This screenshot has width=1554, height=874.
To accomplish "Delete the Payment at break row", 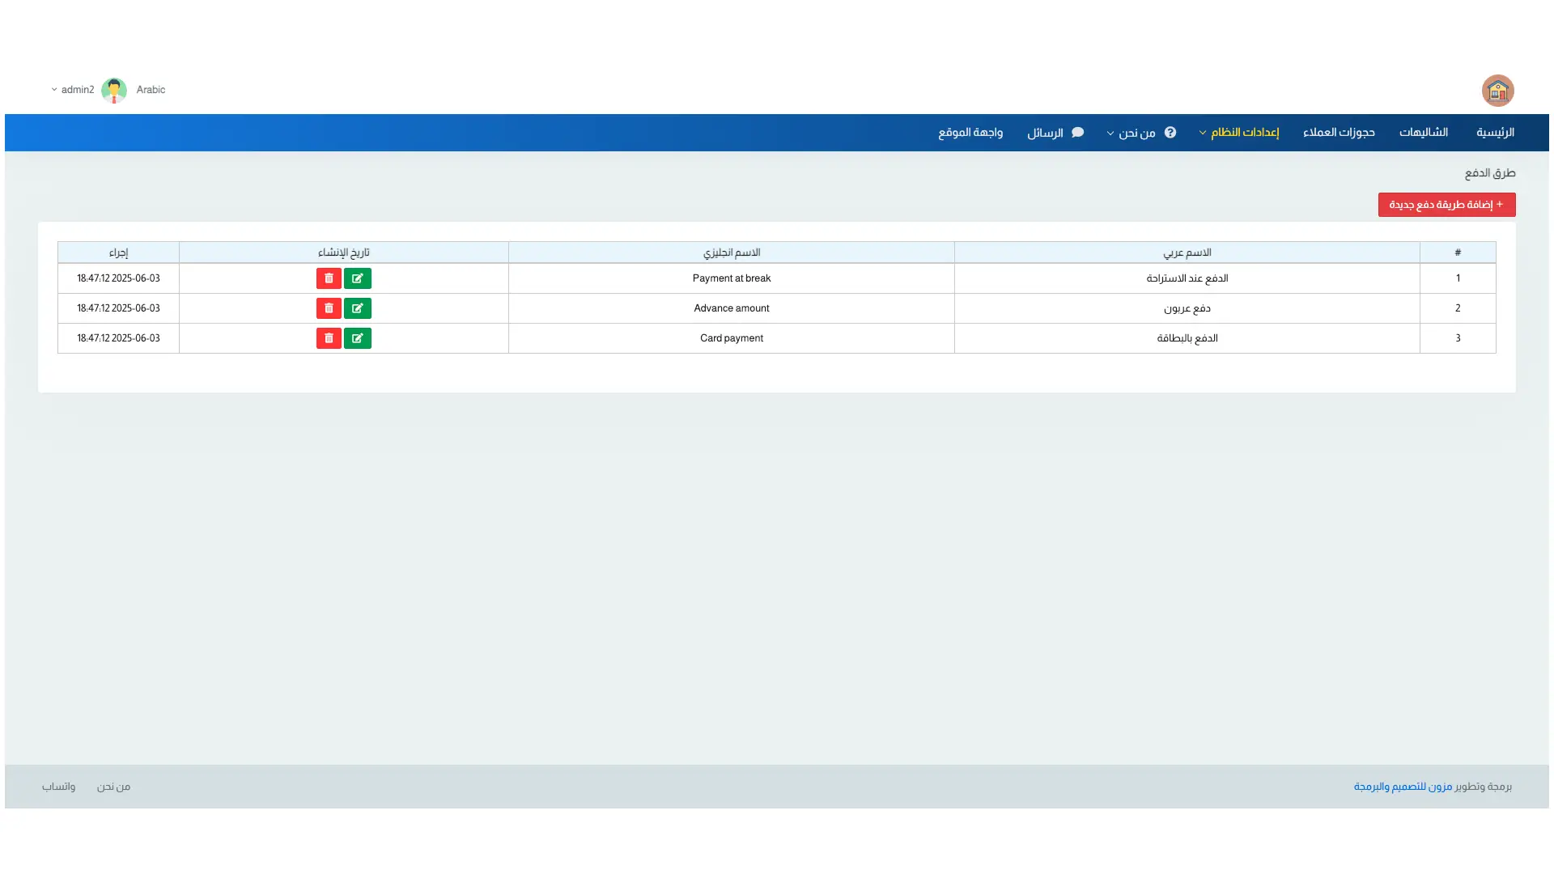I will (x=329, y=278).
